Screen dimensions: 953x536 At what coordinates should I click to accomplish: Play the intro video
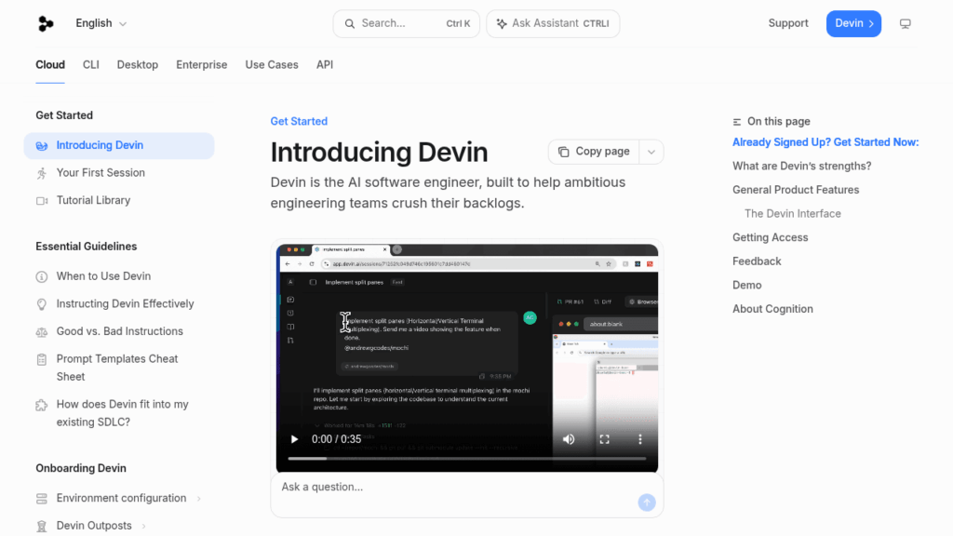tap(294, 439)
